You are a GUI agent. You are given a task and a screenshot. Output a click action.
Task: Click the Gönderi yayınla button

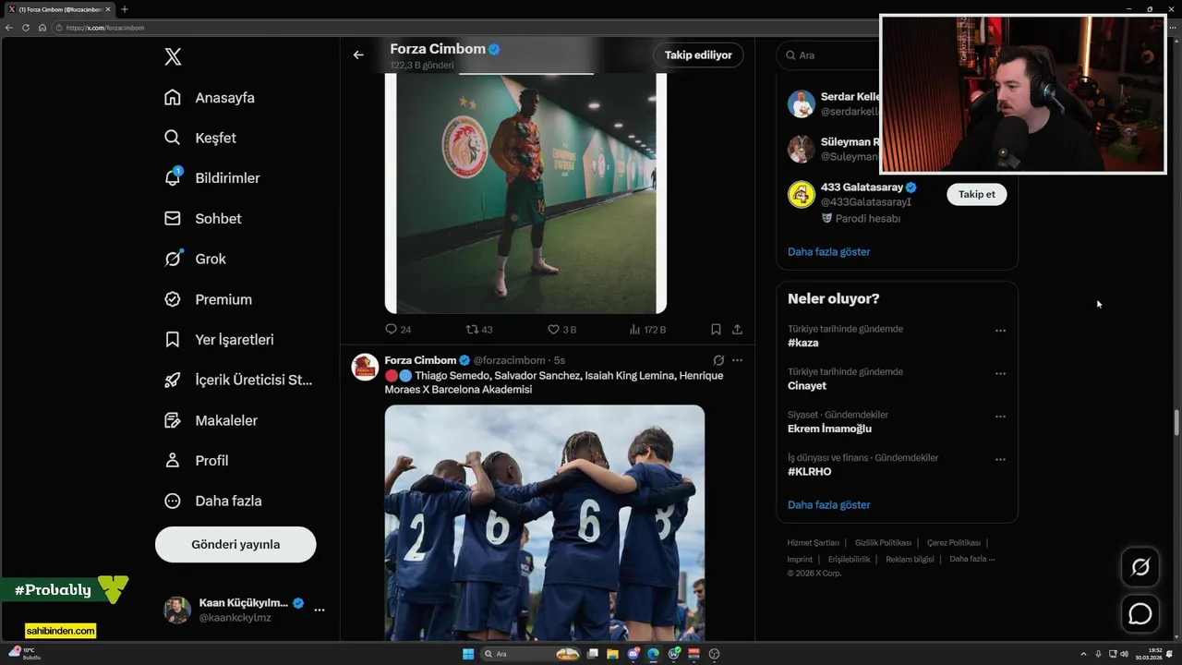[x=235, y=545]
